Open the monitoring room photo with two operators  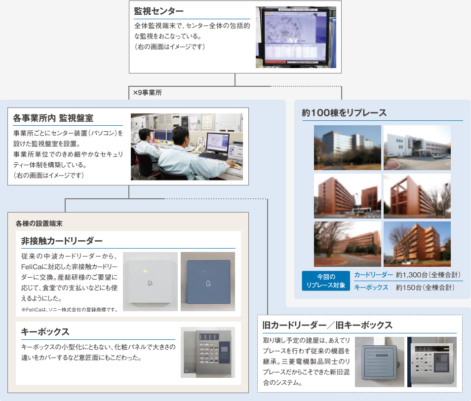coord(187,146)
